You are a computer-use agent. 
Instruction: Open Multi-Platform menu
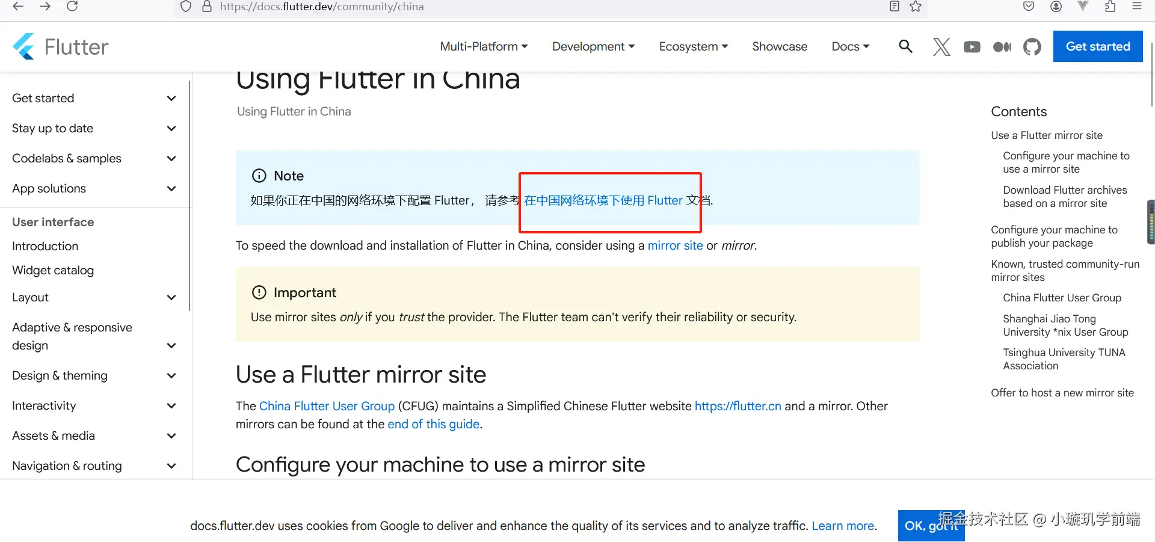(484, 46)
